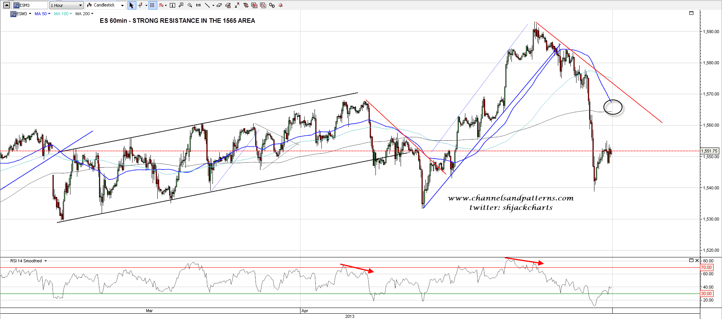The width and height of the screenshot is (722, 319).
Task: Open the Candlestick chart type dropdown
Action: (105, 5)
